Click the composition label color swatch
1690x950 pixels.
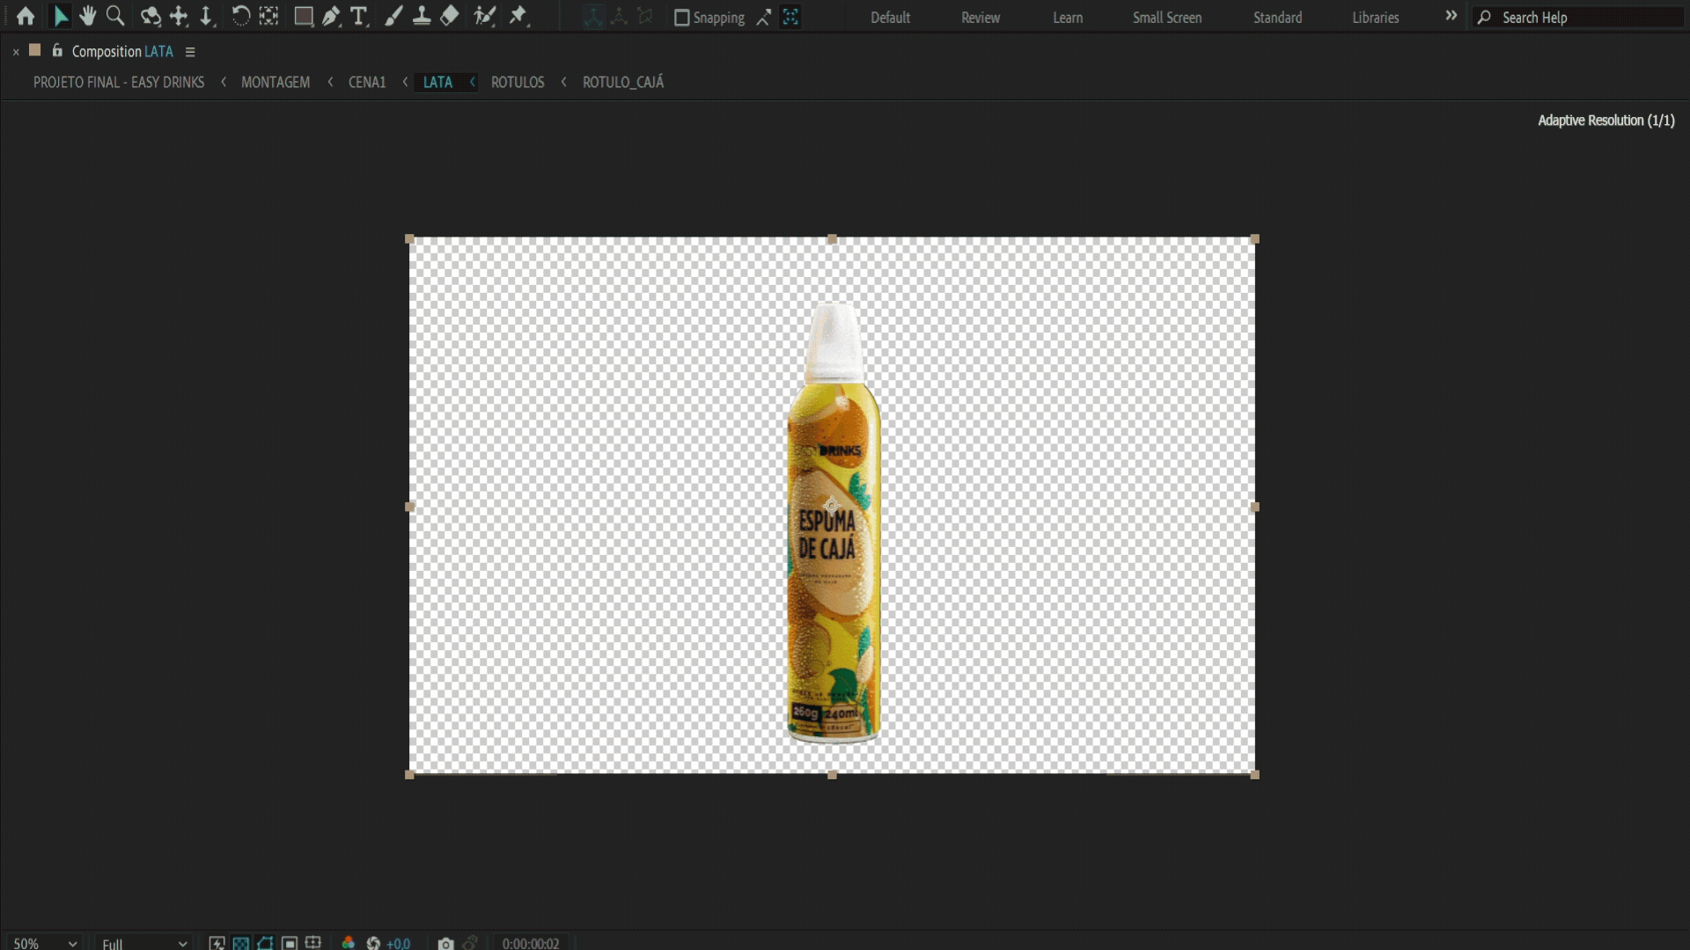tap(35, 50)
